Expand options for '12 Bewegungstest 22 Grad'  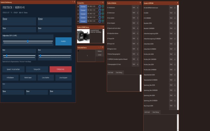137,64
